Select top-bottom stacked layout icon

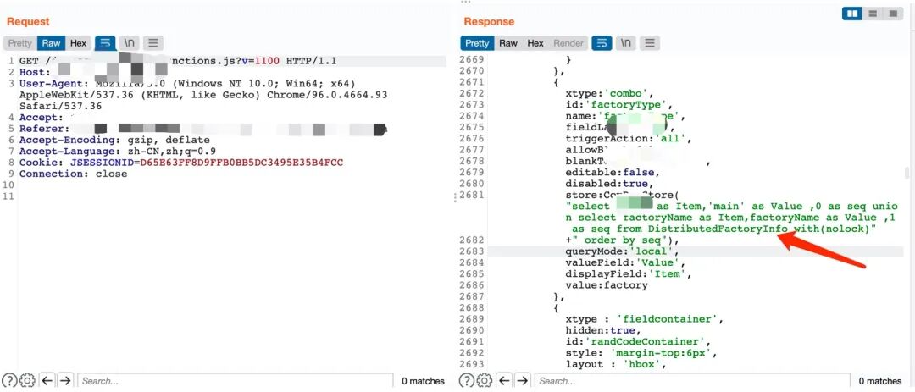(x=873, y=14)
